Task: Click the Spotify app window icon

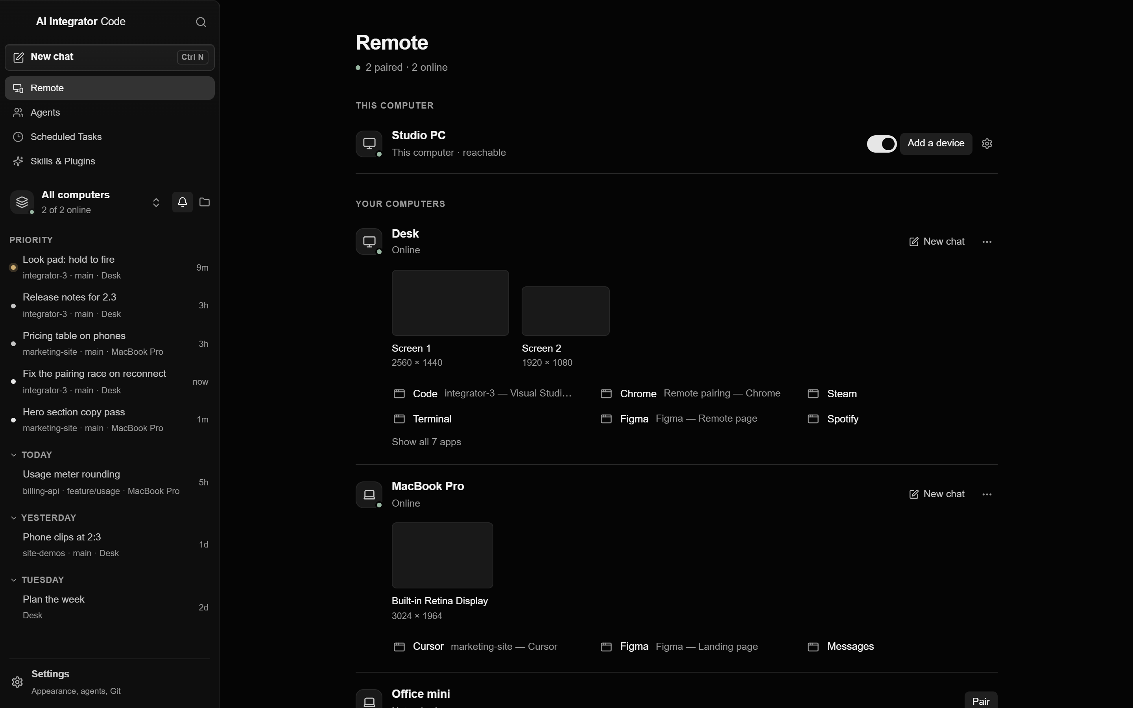Action: pyautogui.click(x=813, y=419)
